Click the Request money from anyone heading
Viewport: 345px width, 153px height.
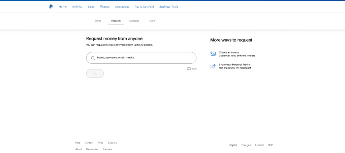click(115, 38)
